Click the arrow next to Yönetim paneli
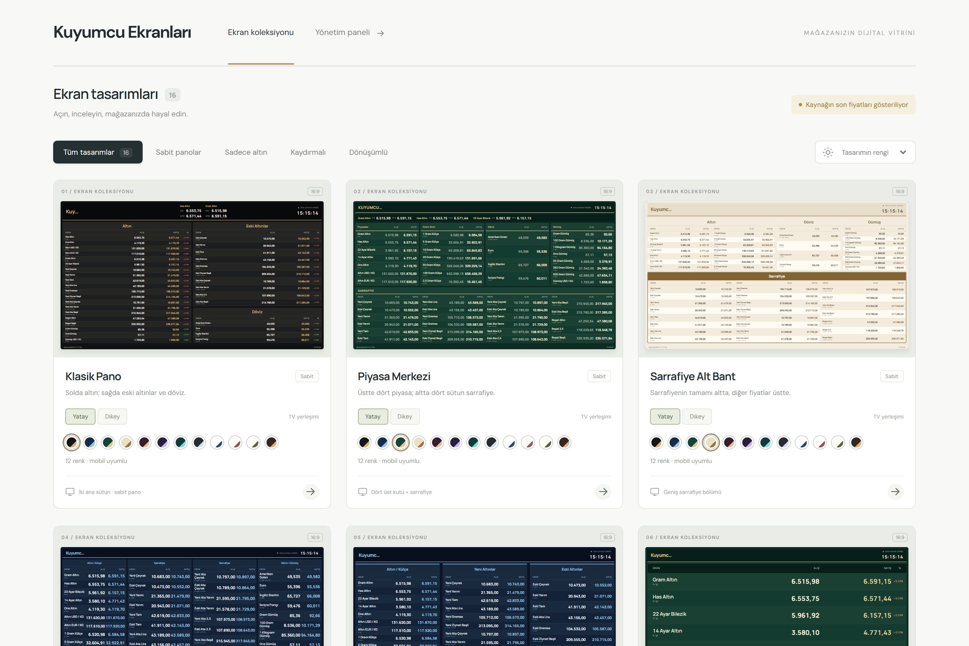The width and height of the screenshot is (969, 646). click(381, 33)
